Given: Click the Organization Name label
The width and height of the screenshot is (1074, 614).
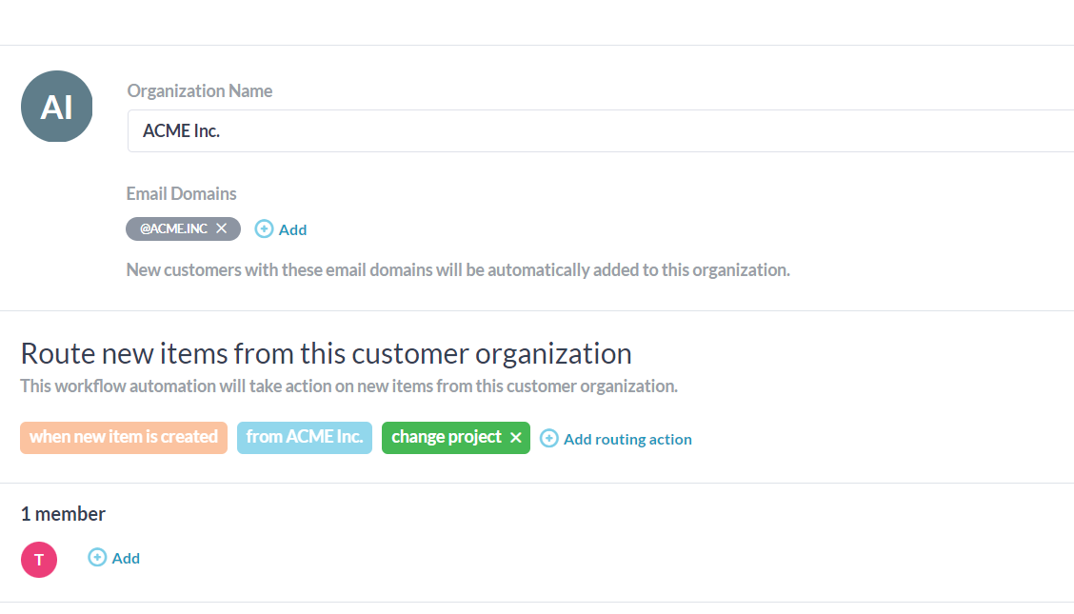Looking at the screenshot, I should [200, 91].
